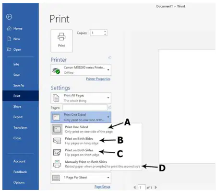Click the Manually Print on Both Sides icon
The height and width of the screenshot is (191, 216).
coord(57,164)
